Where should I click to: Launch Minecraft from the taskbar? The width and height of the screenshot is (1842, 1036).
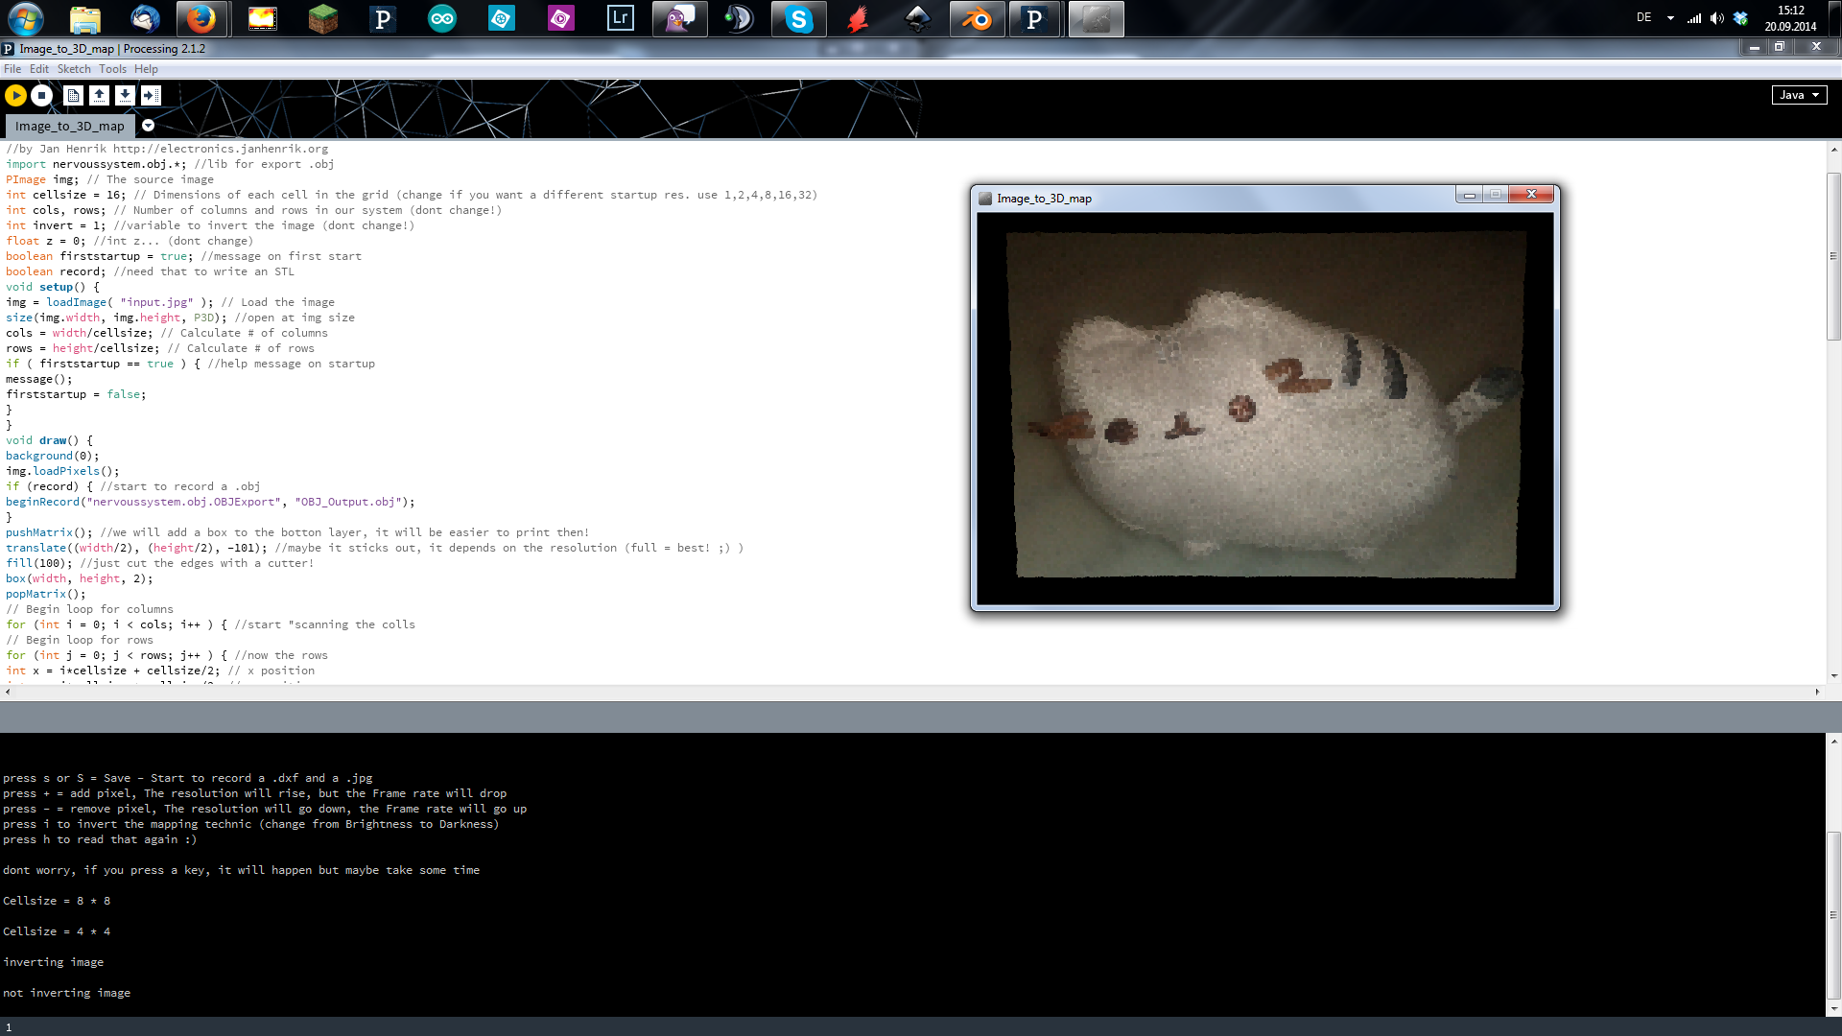(x=322, y=18)
